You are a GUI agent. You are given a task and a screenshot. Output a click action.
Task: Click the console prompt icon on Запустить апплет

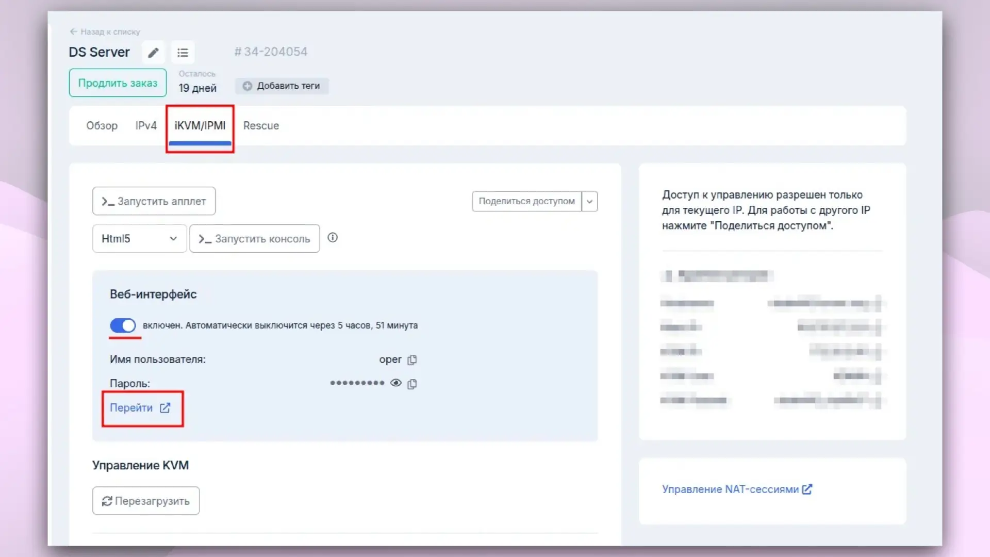[108, 201]
